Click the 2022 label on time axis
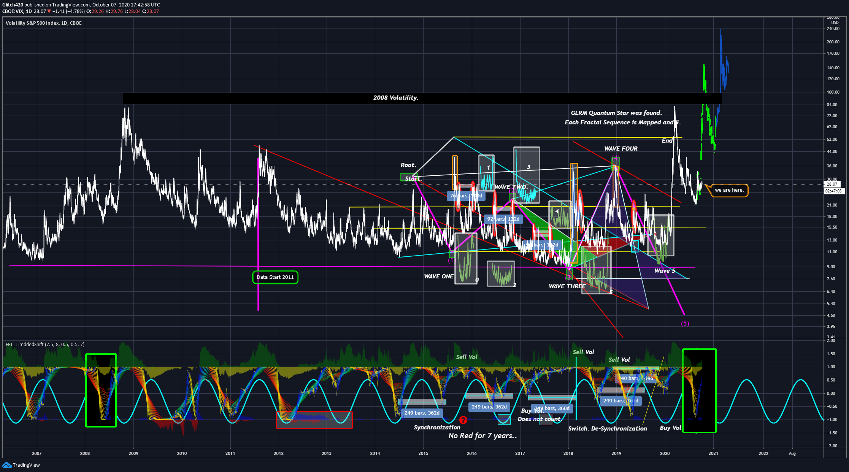 point(763,453)
